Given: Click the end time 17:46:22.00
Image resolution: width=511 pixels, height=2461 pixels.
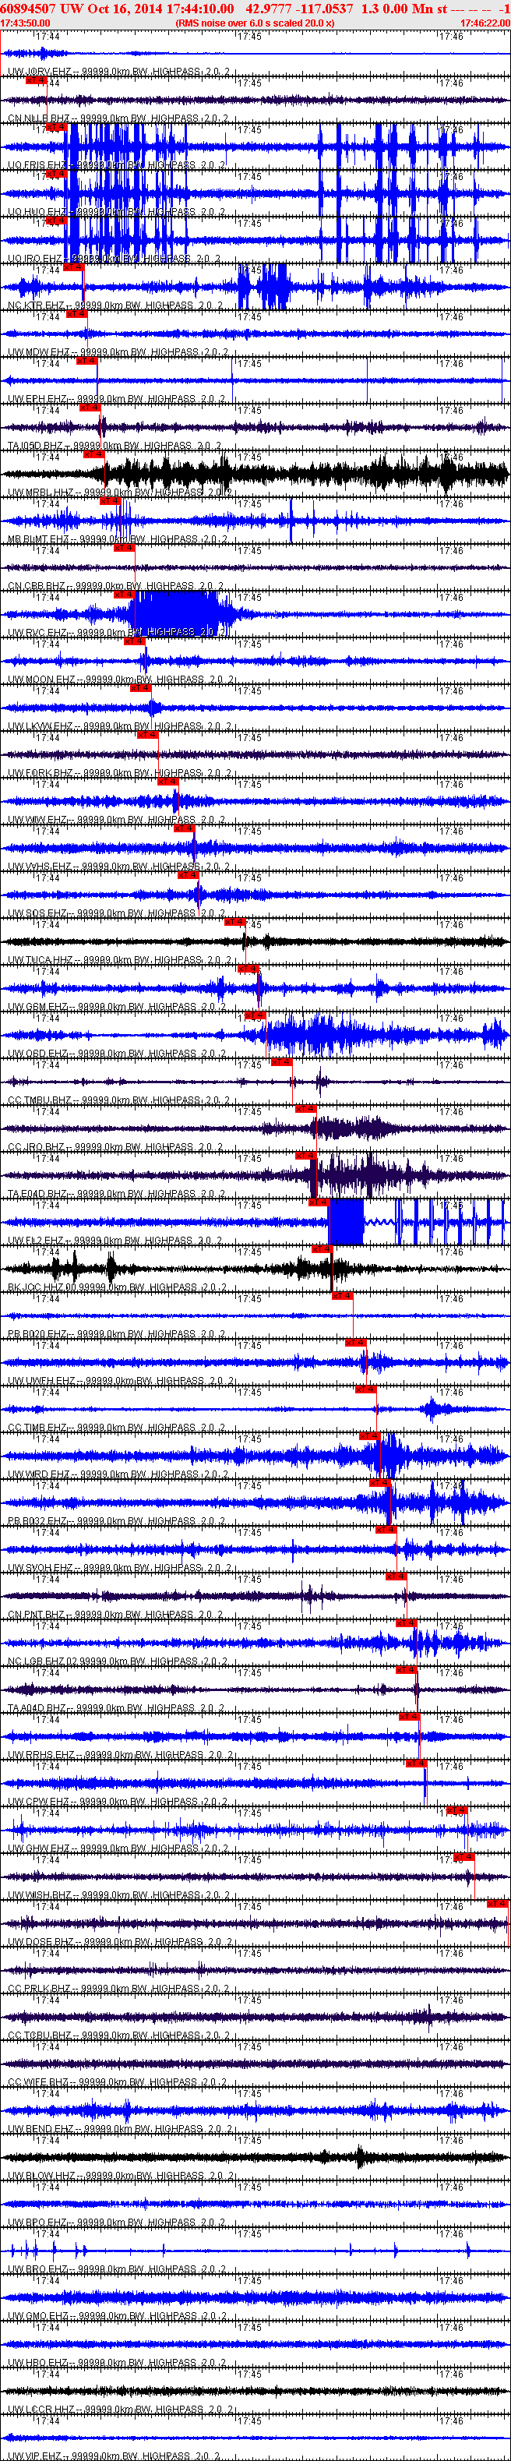Looking at the screenshot, I should pos(485,23).
